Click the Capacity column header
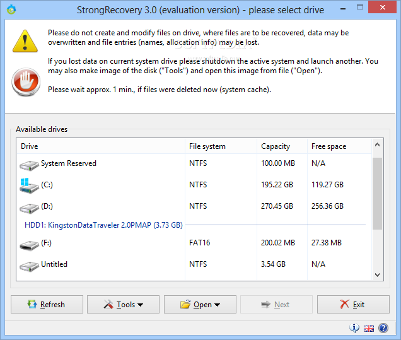The image size is (401, 340). click(281, 146)
